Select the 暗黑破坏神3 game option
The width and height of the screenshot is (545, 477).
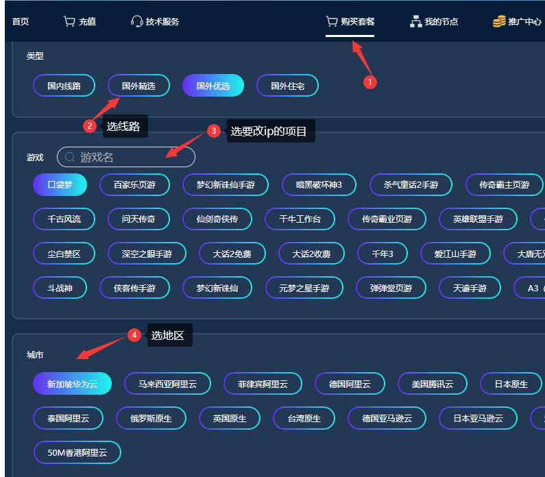(x=319, y=184)
